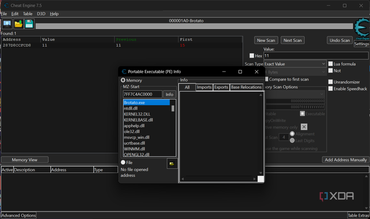Click the Fast Scan alignment value field
Screen dimensions: 370x219
point(284,137)
